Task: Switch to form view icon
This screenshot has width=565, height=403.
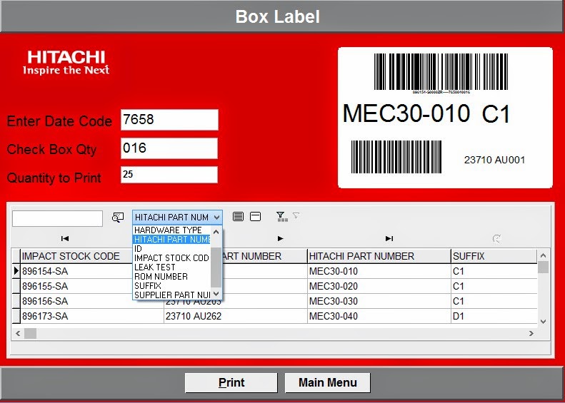Action: point(256,217)
